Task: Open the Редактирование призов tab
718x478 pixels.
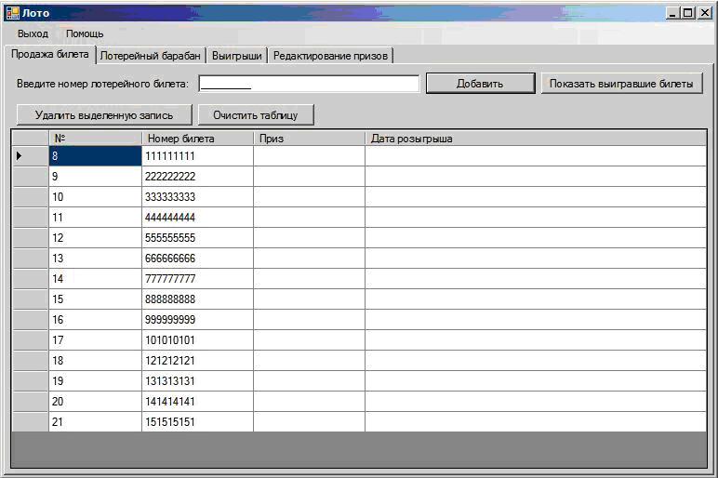Action: click(x=330, y=56)
